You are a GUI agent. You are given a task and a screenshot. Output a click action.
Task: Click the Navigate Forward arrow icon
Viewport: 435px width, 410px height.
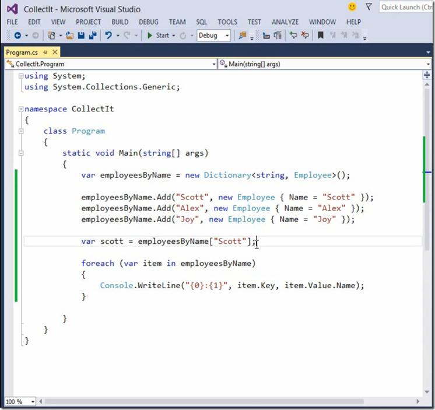point(36,36)
